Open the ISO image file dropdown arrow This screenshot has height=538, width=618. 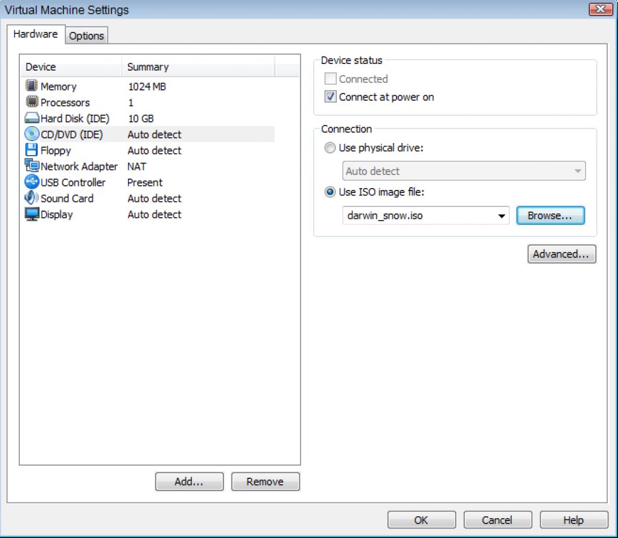(x=502, y=216)
